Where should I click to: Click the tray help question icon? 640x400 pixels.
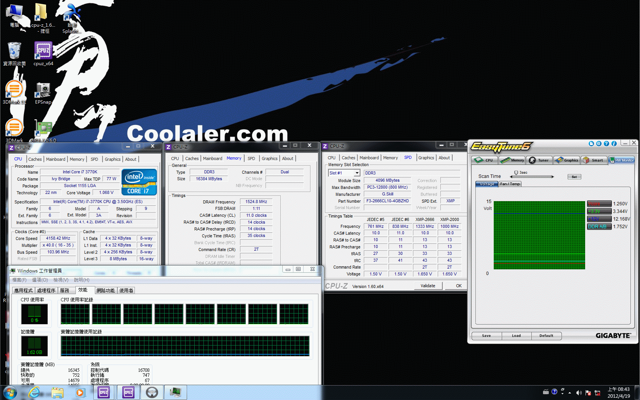click(554, 392)
